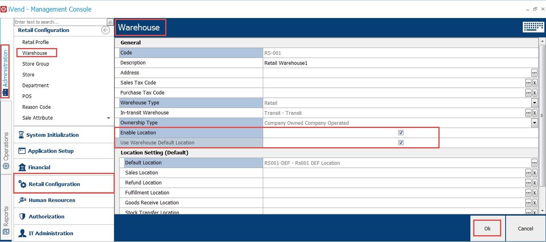Image resolution: width=546 pixels, height=242 pixels.
Task: Click the Application Setup console icon
Action: (x=22, y=151)
